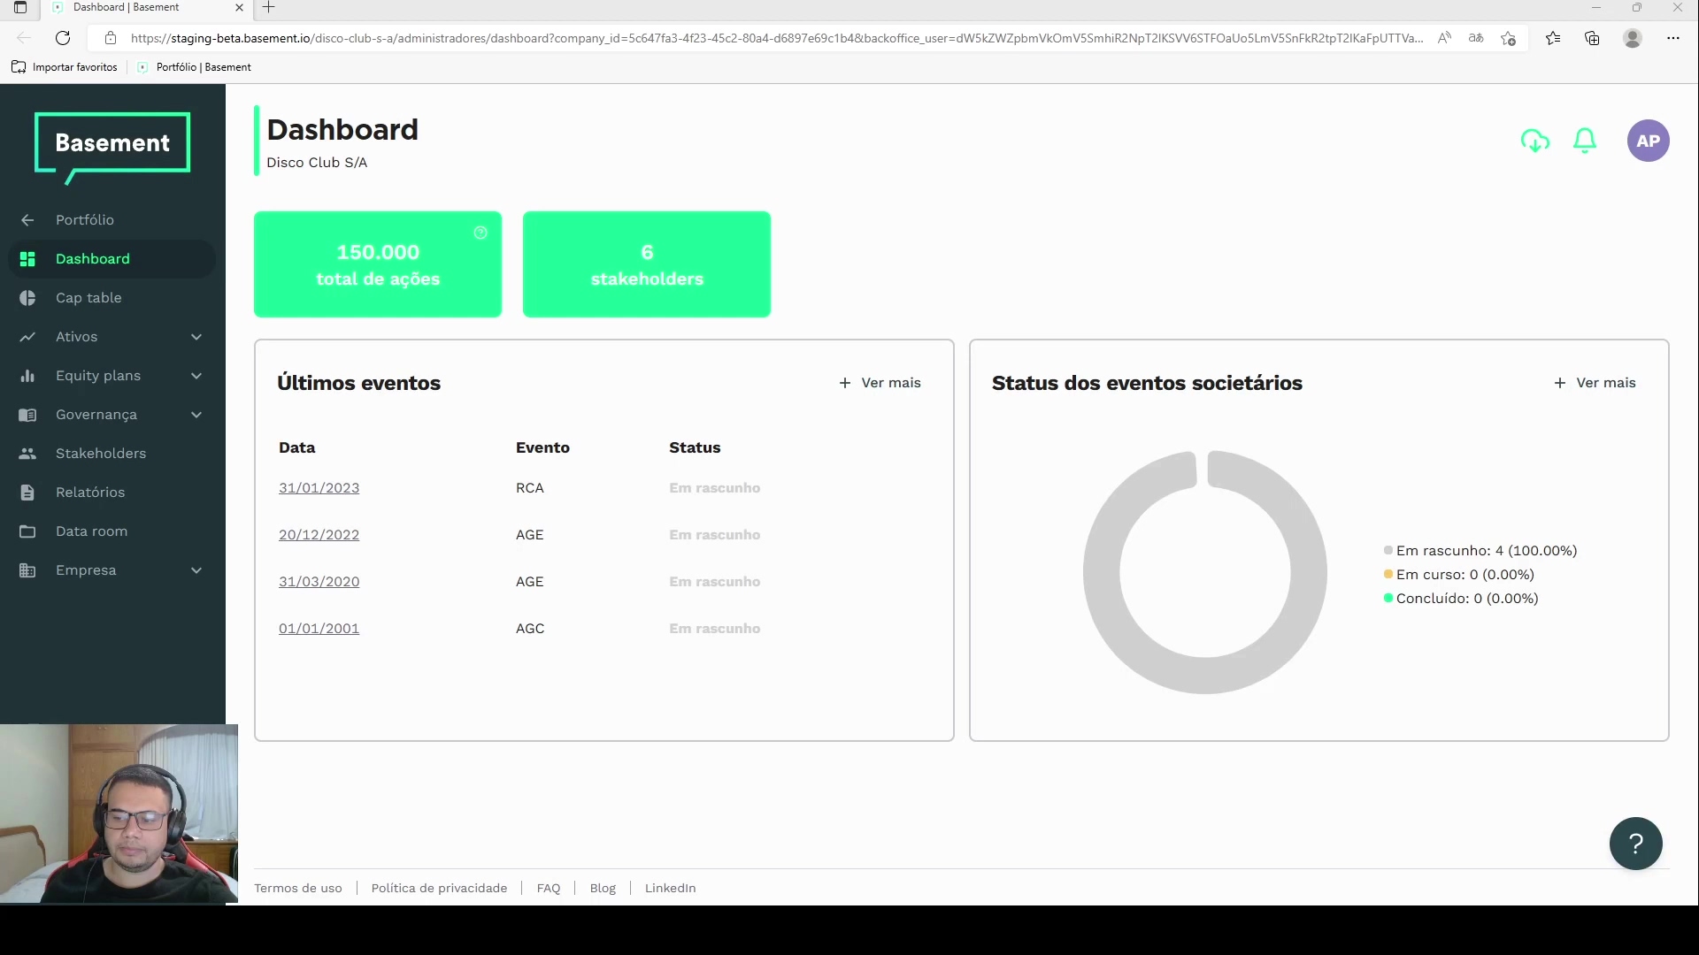The width and height of the screenshot is (1699, 955).
Task: Select the Cap table icon in sidebar
Action: tap(27, 298)
